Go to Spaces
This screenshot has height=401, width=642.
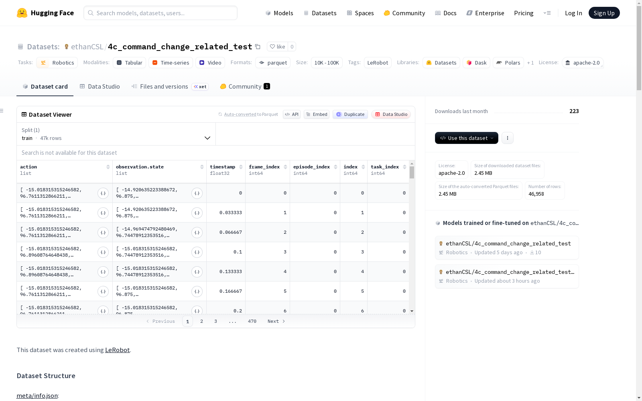click(x=360, y=13)
